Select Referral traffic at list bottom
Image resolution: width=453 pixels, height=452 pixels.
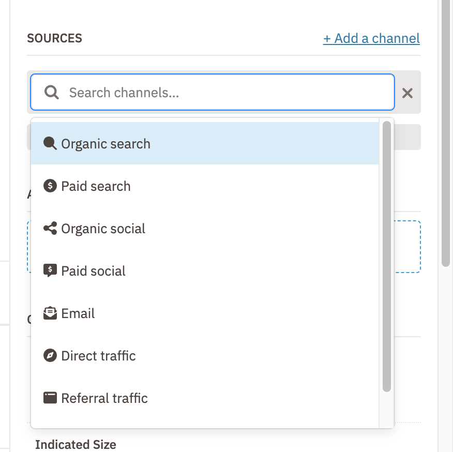105,398
